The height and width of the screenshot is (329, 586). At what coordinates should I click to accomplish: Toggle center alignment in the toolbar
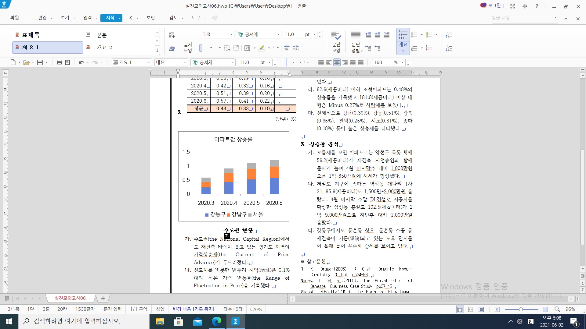337,62
